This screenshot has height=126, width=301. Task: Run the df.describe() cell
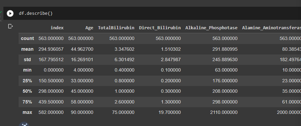click(x=10, y=13)
